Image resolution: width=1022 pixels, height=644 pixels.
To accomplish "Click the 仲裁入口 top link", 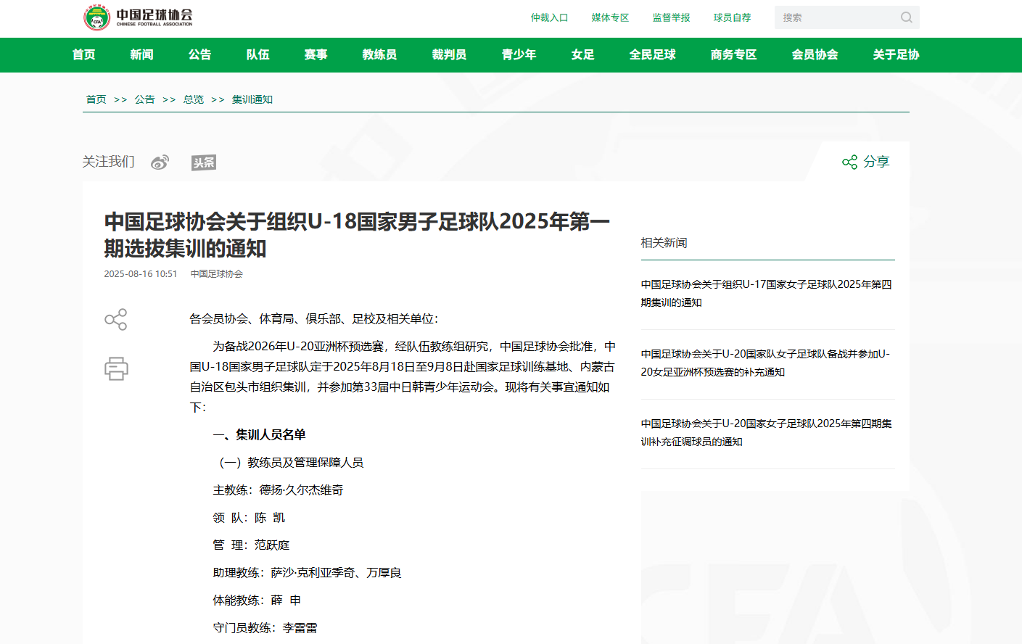I will [549, 17].
